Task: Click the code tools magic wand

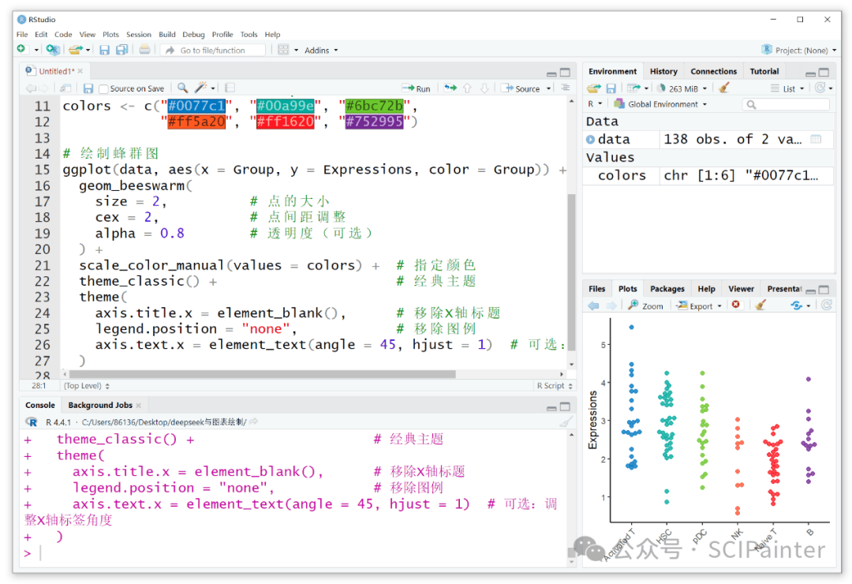Action: coord(201,88)
